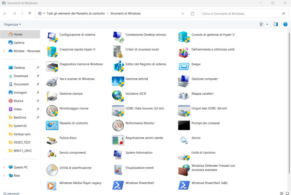Click Windows PowerShell (x86) icon

[x=184, y=185]
